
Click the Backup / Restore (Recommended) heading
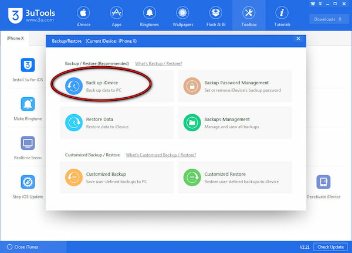97,64
